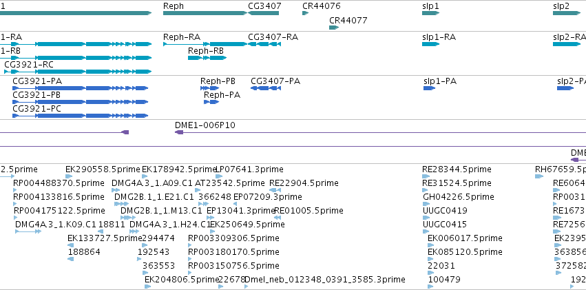The width and height of the screenshot is (586, 290).
Task: Select the CR44077 gene label
Action: [x=348, y=20]
